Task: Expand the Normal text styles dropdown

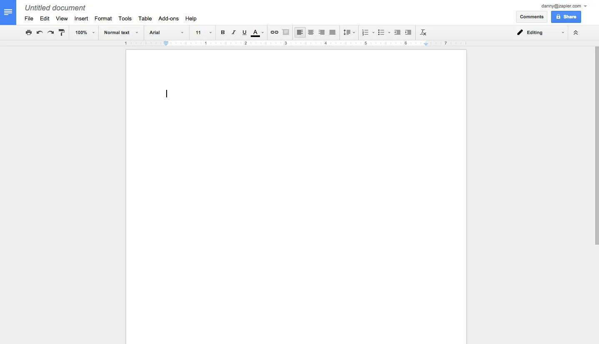Action: pos(121,32)
